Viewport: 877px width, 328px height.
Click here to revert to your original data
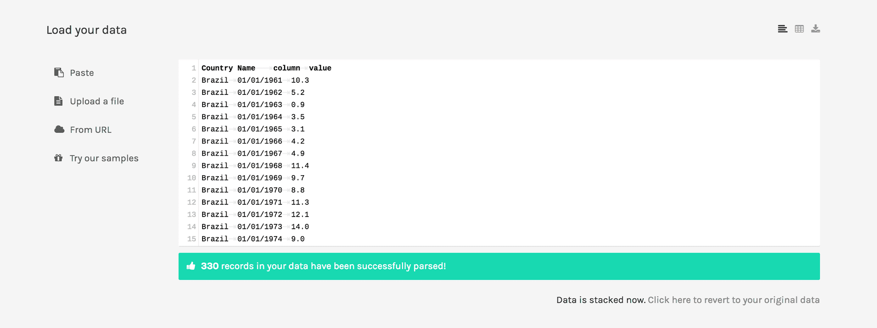click(734, 300)
